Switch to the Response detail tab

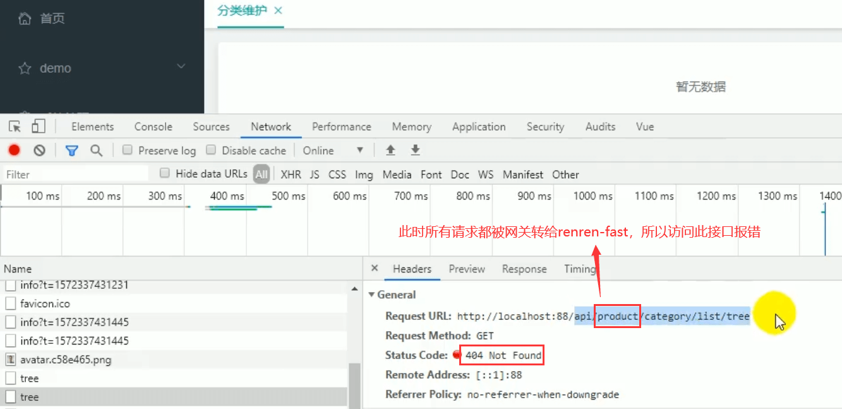click(524, 269)
